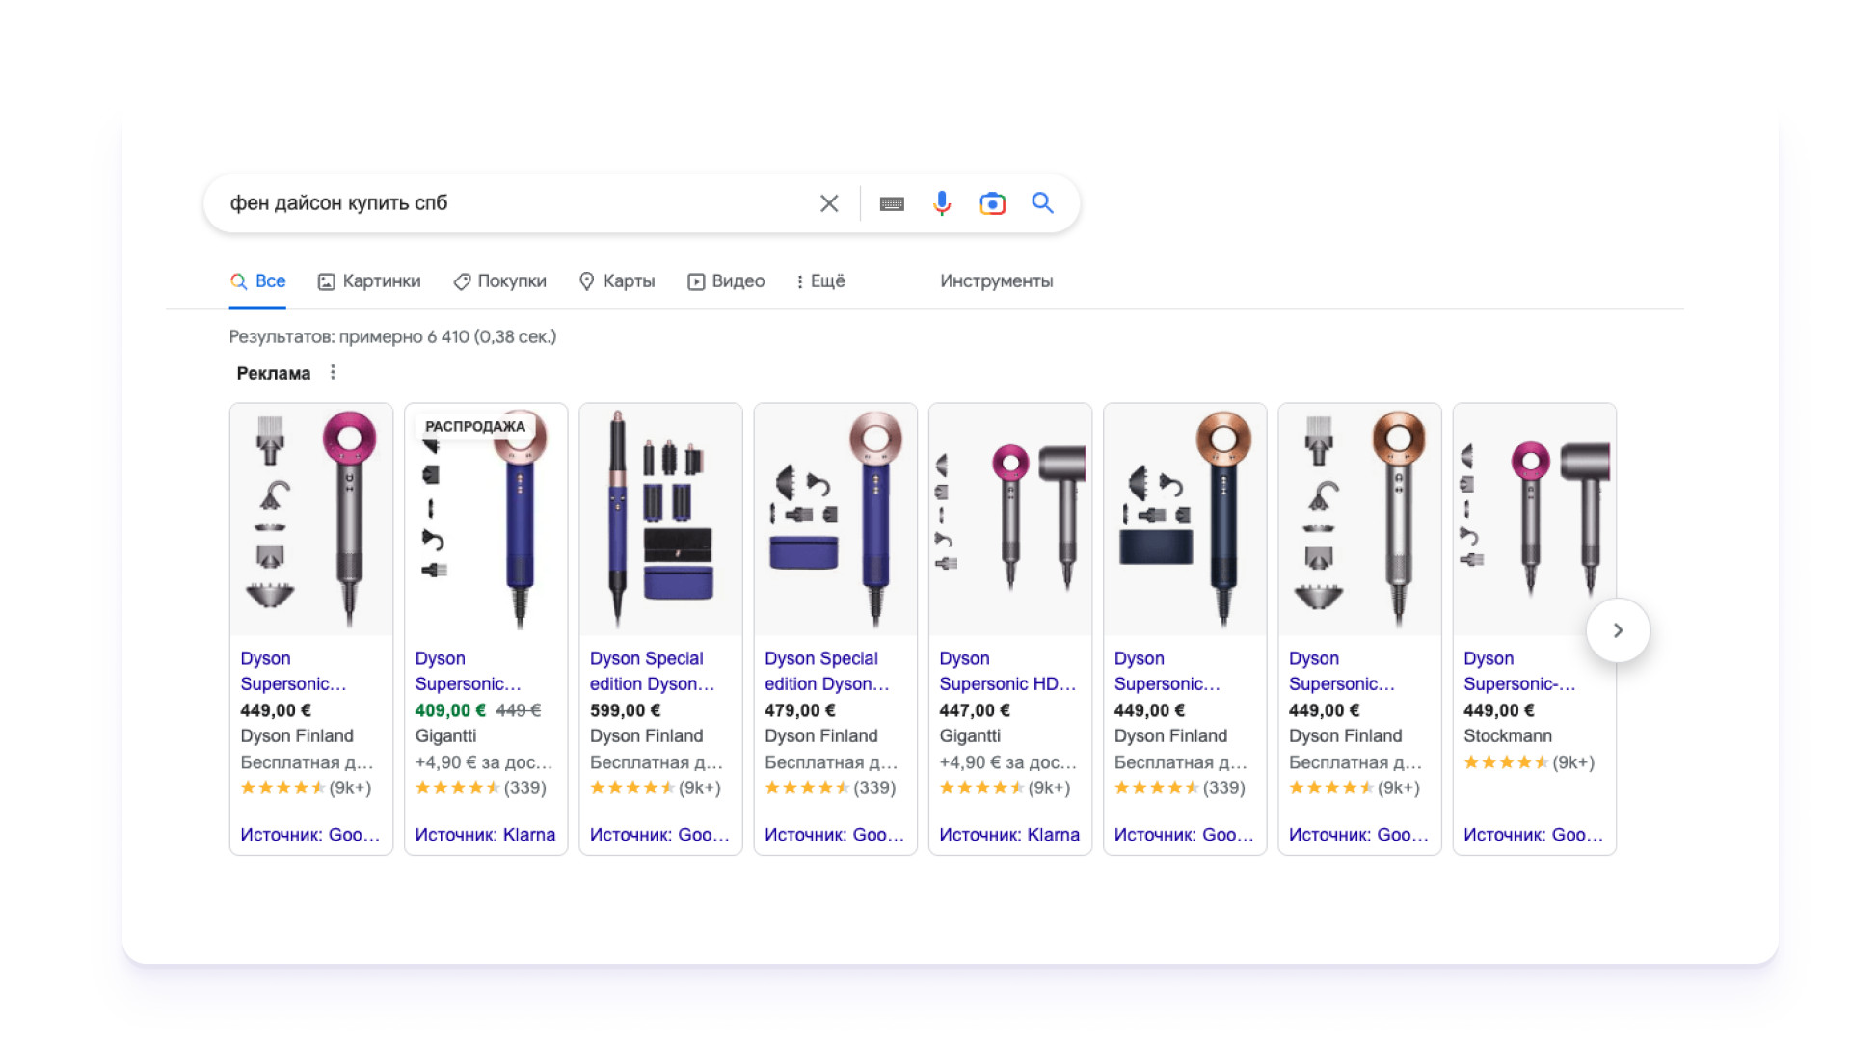
Task: Open the 599,00 € Dyson Special edition link
Action: pyautogui.click(x=651, y=671)
